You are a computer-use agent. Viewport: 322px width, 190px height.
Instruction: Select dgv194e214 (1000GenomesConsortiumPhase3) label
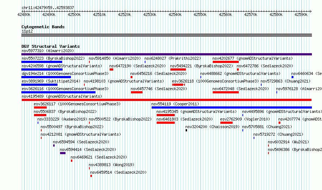click(x=65, y=73)
